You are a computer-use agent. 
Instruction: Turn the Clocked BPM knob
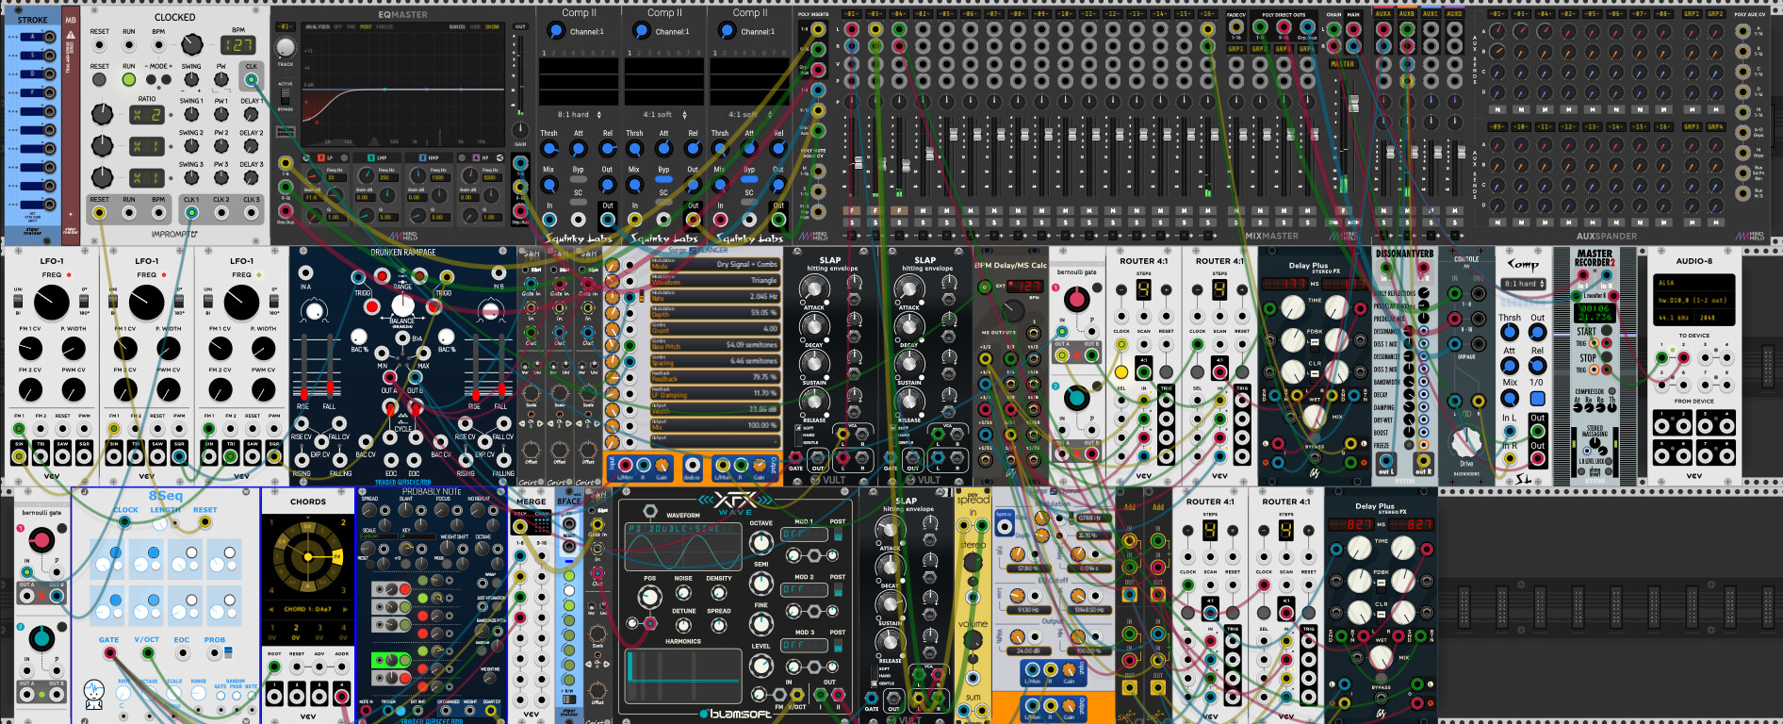click(x=192, y=44)
